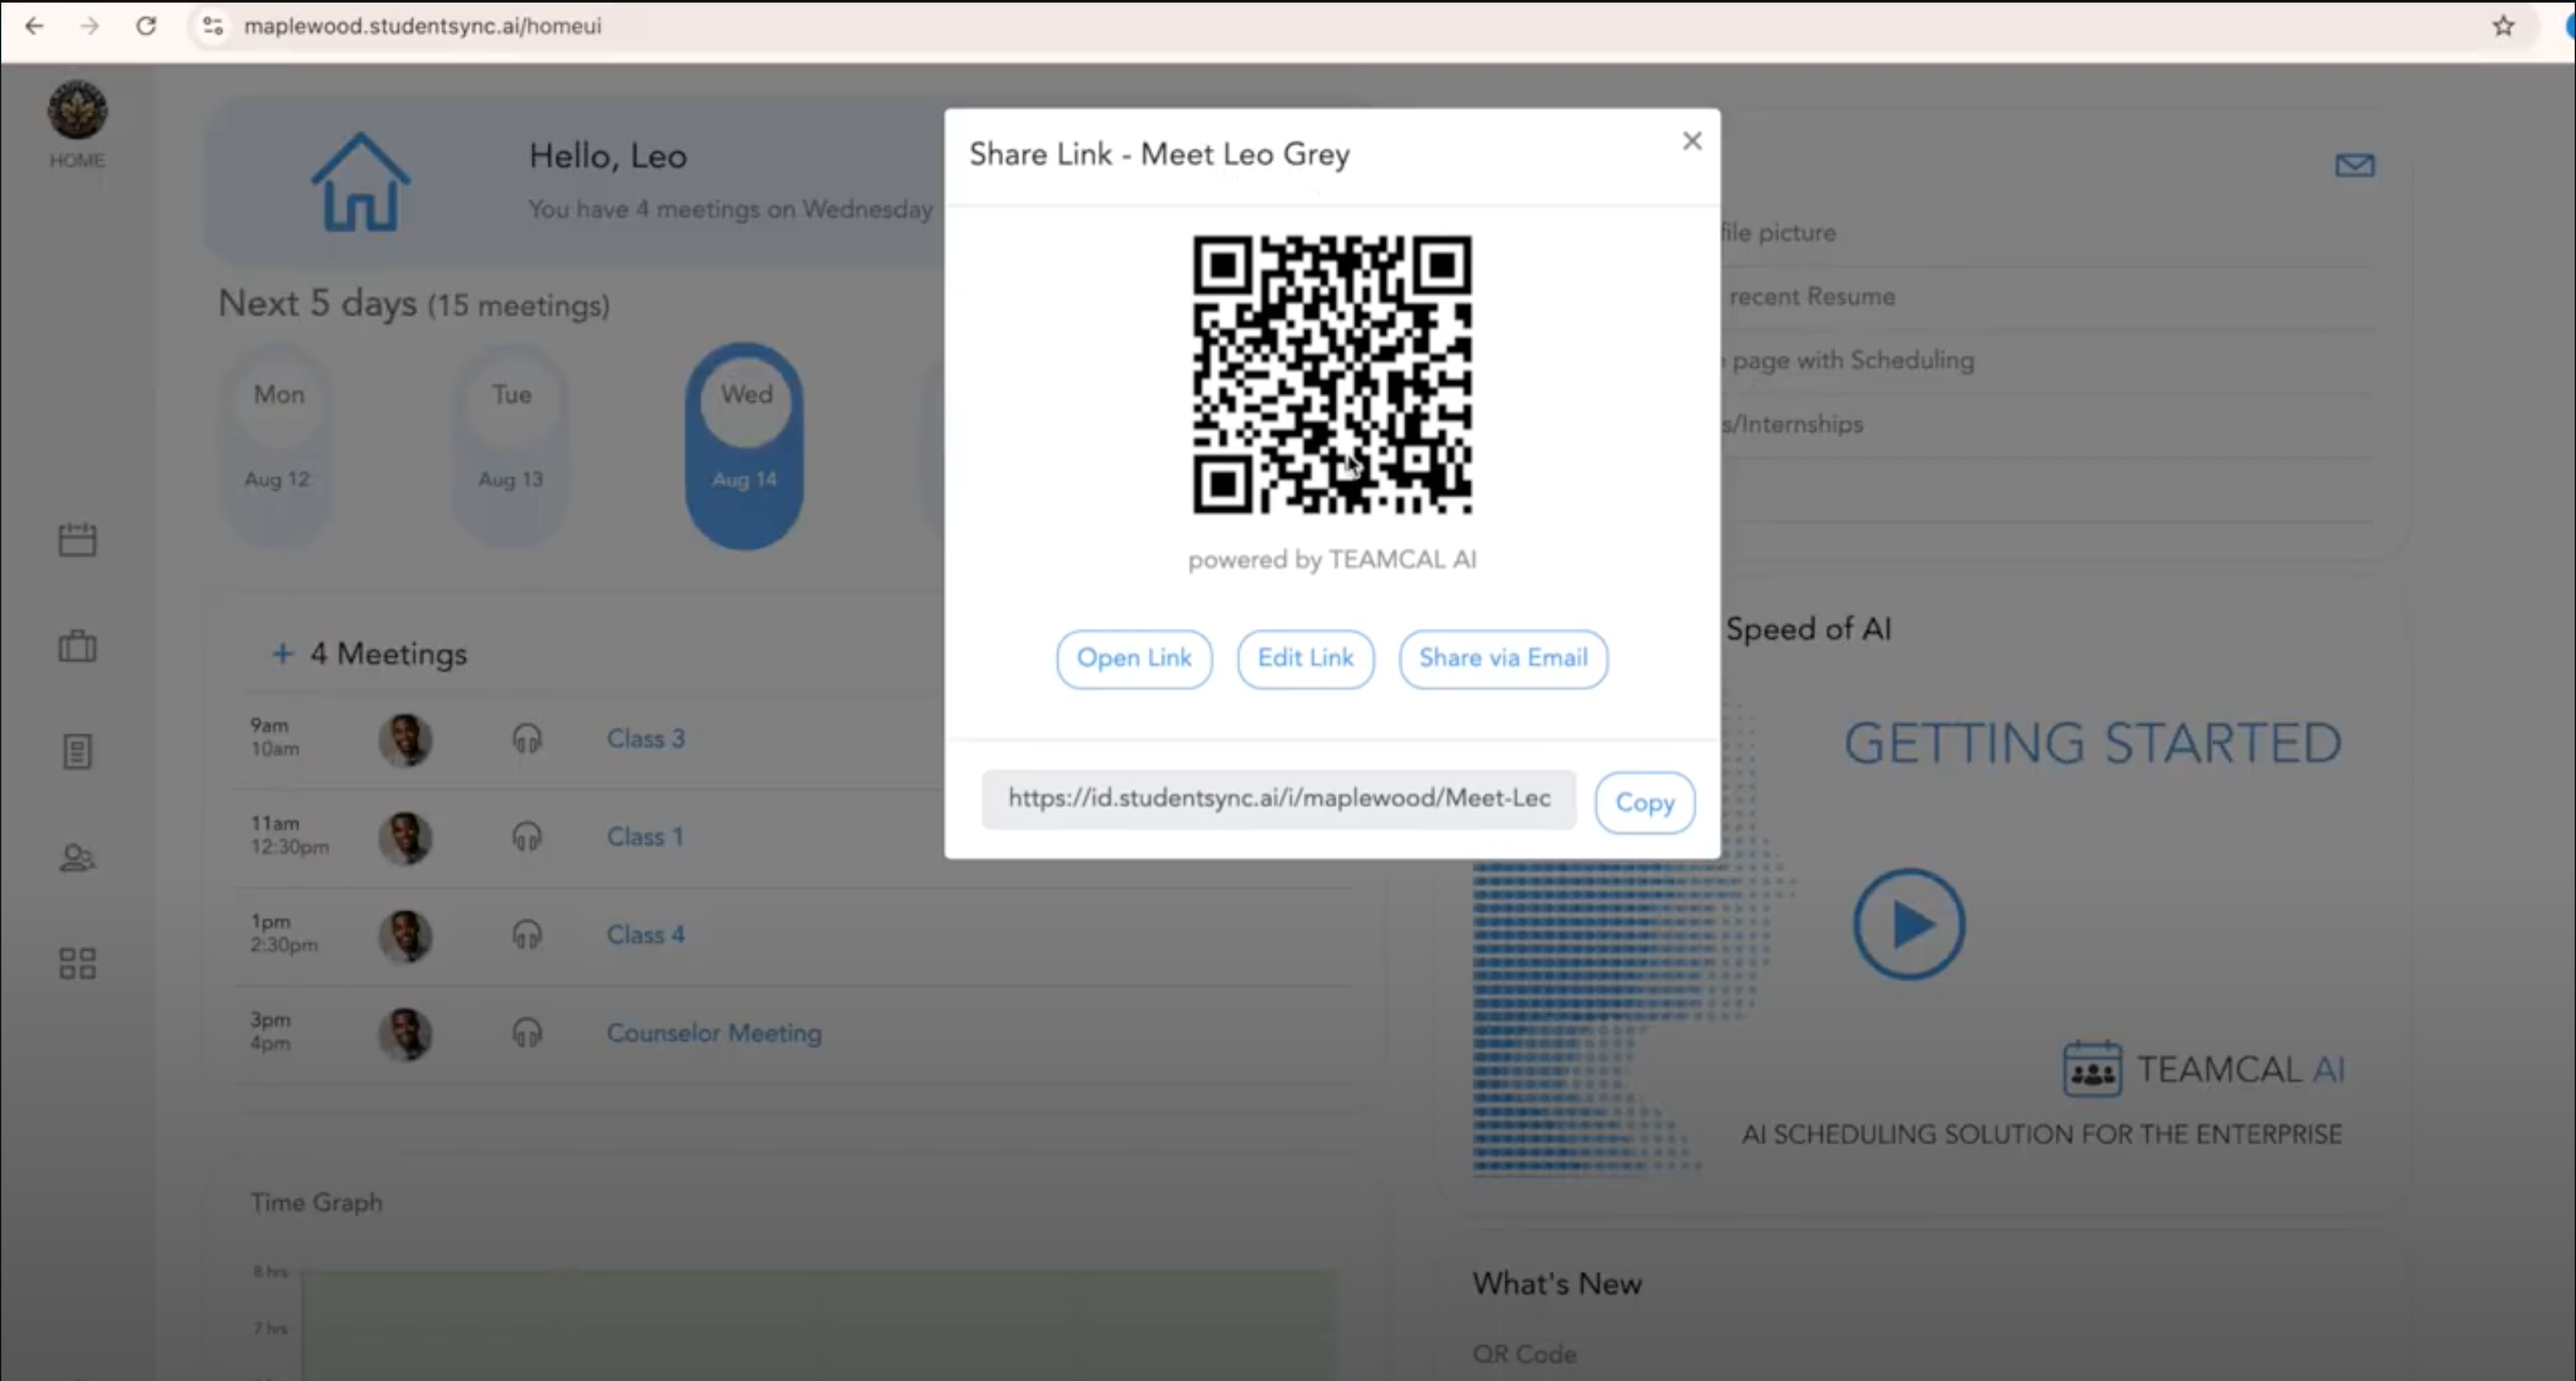The height and width of the screenshot is (1381, 2576).
Task: Open the mail envelope icon
Action: click(2354, 165)
